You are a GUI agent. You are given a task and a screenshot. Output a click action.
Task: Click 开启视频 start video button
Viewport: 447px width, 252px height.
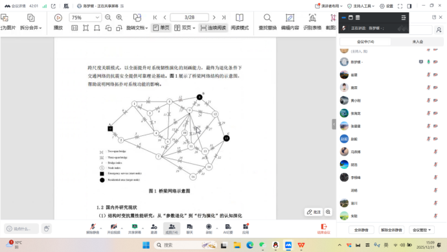114,229
